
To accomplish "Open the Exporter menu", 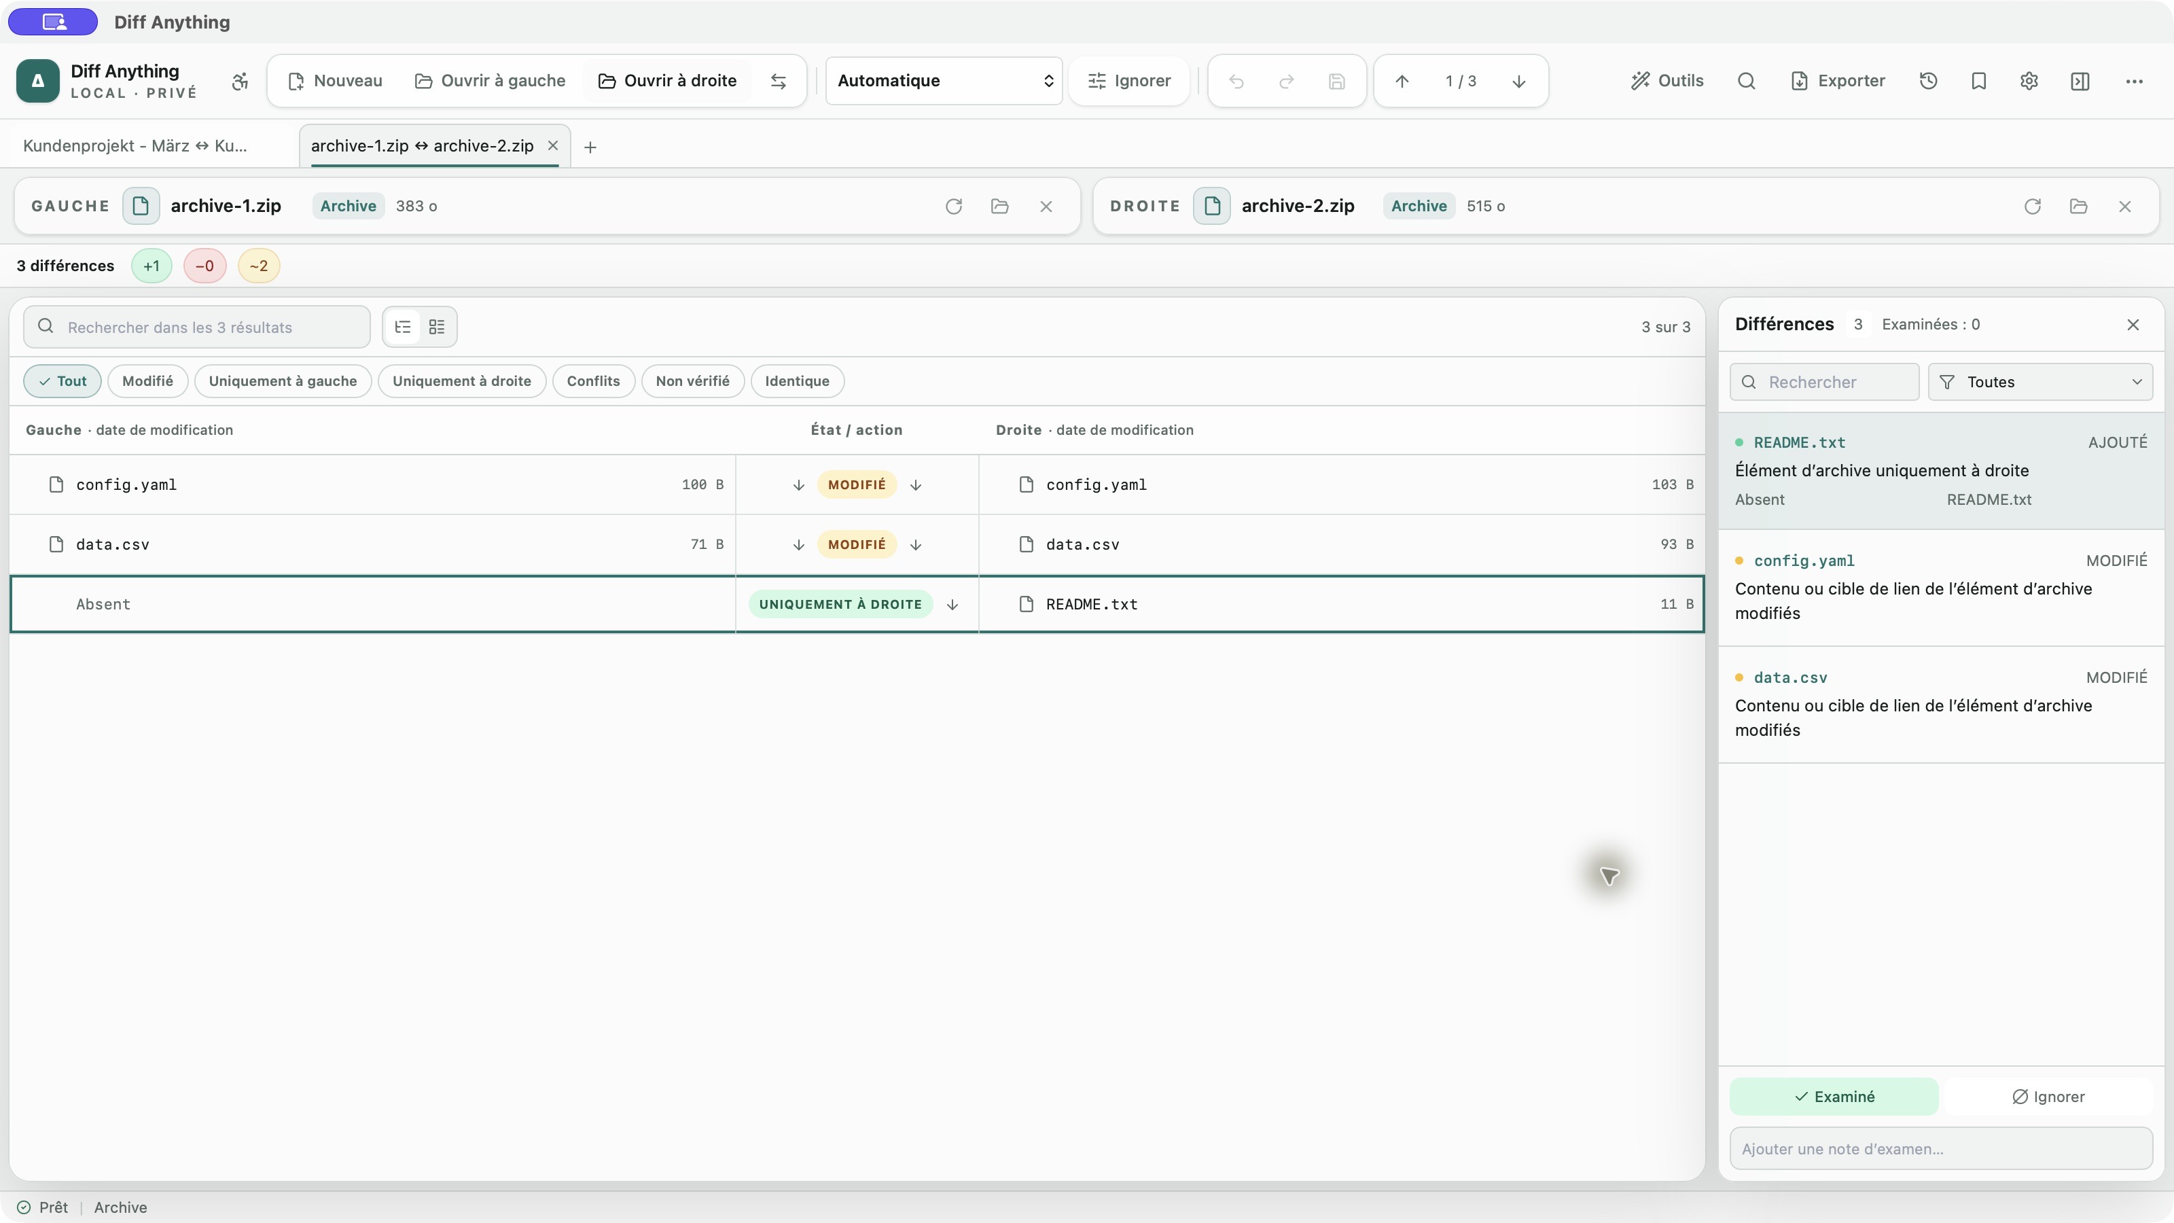I will (x=1837, y=81).
